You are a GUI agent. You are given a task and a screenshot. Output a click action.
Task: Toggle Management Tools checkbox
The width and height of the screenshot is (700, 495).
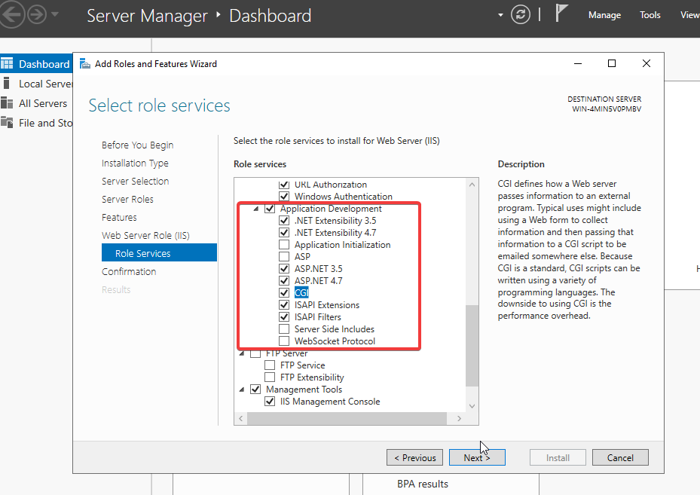[255, 390]
